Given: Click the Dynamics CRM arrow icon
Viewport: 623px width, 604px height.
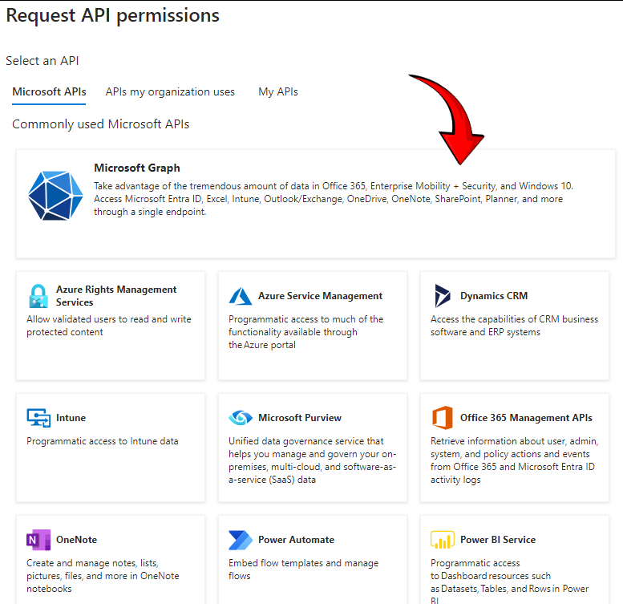Looking at the screenshot, I should [443, 296].
